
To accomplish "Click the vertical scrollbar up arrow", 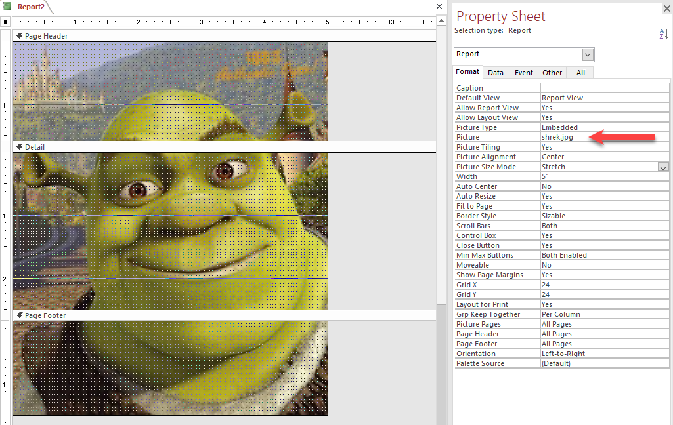I will (x=441, y=20).
